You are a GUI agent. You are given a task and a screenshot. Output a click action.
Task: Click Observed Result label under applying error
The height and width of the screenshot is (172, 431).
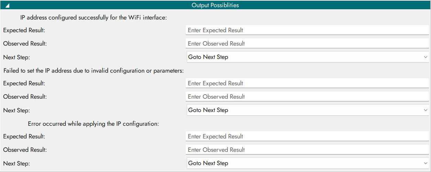[25, 150]
